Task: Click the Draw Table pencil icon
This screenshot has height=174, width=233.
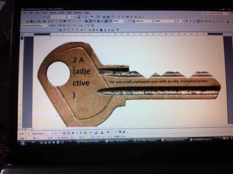Action: tap(44, 17)
